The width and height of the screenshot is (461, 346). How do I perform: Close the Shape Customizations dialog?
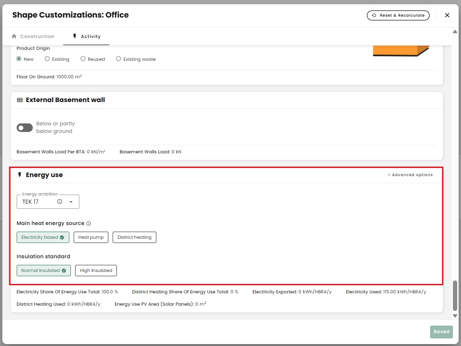point(447,15)
